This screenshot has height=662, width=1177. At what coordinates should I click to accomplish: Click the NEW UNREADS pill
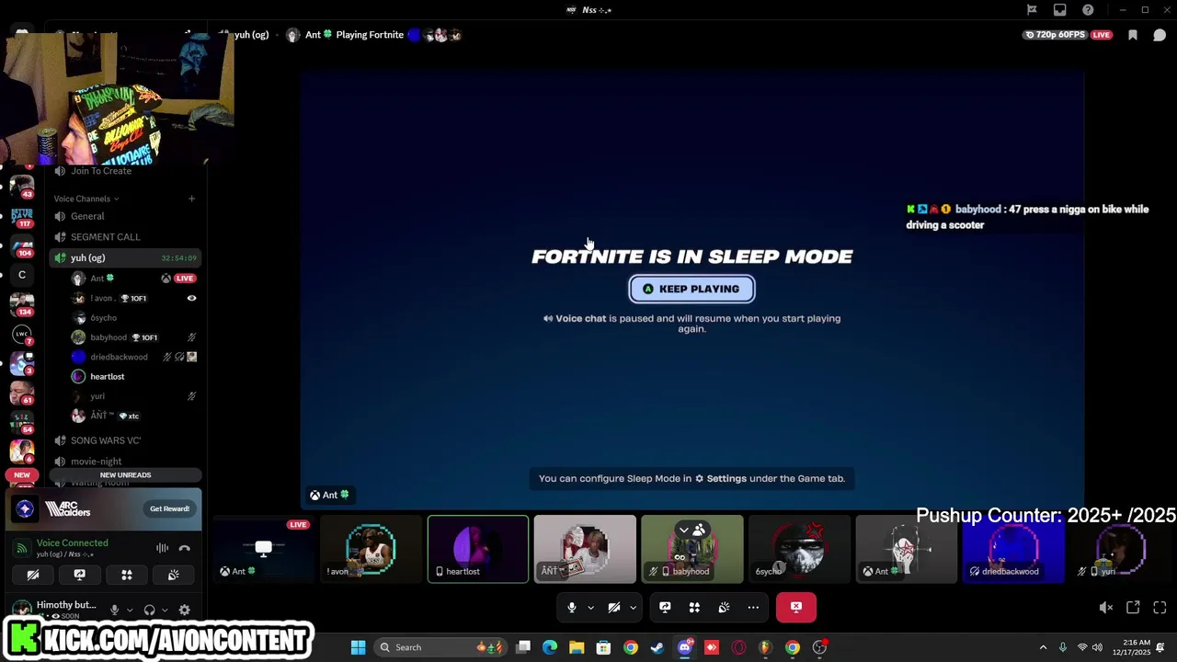pyautogui.click(x=125, y=475)
